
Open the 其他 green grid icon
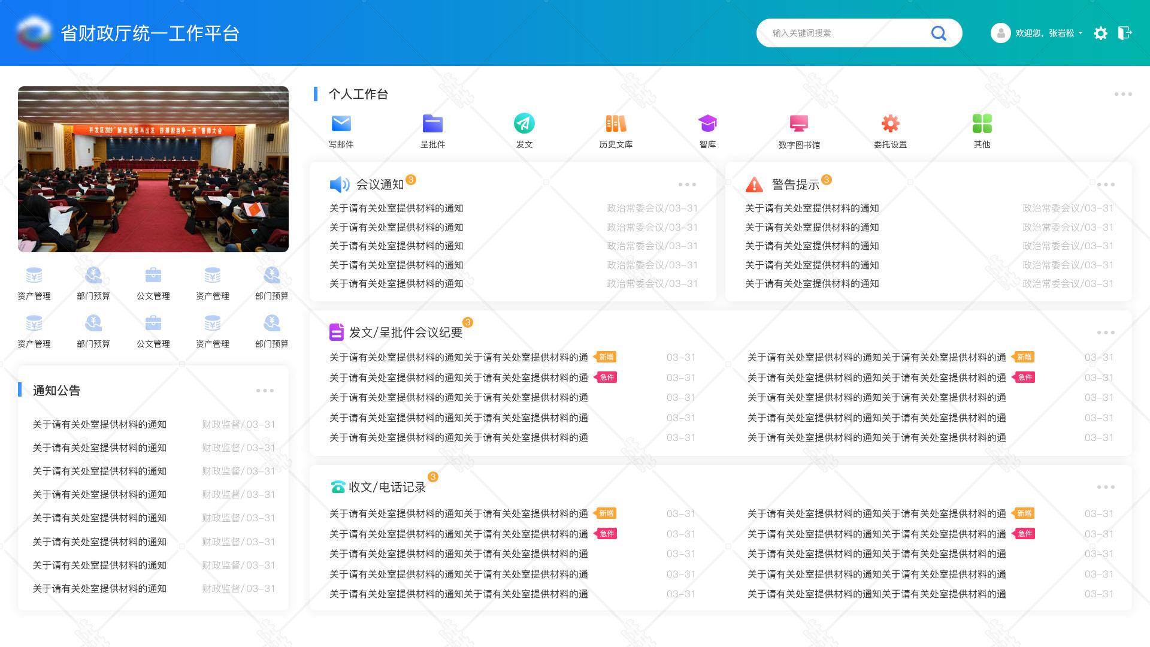click(982, 124)
